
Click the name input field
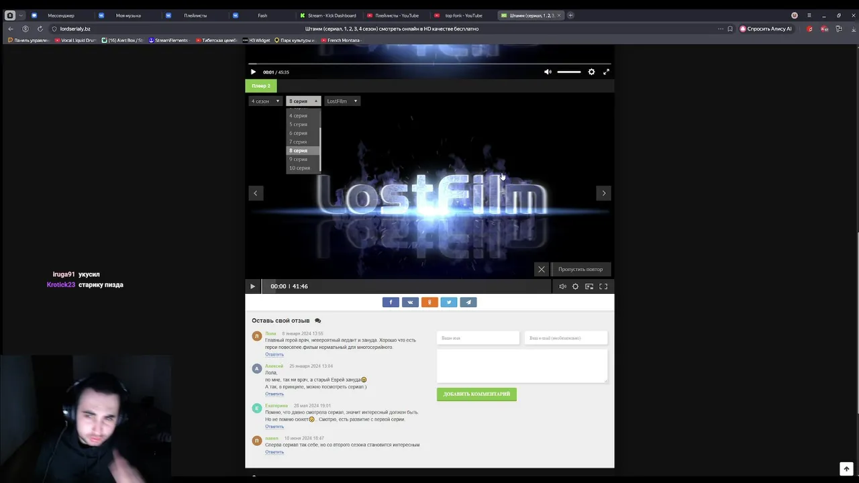tap(478, 338)
